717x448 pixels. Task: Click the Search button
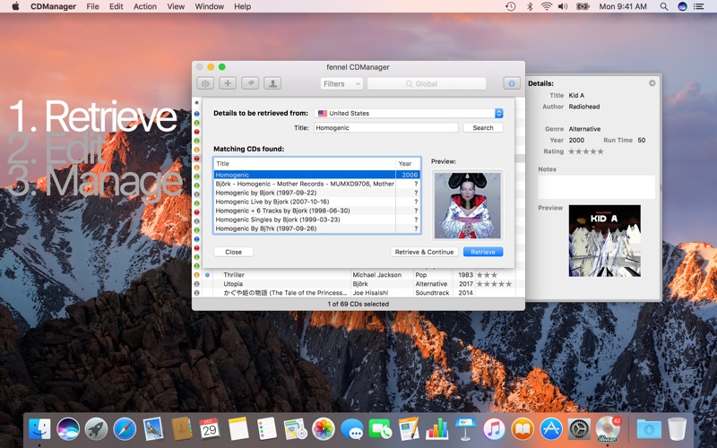click(x=483, y=127)
